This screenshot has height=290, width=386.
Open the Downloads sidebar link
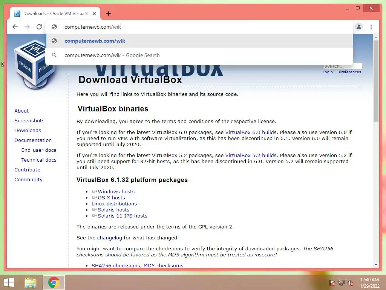tap(28, 130)
